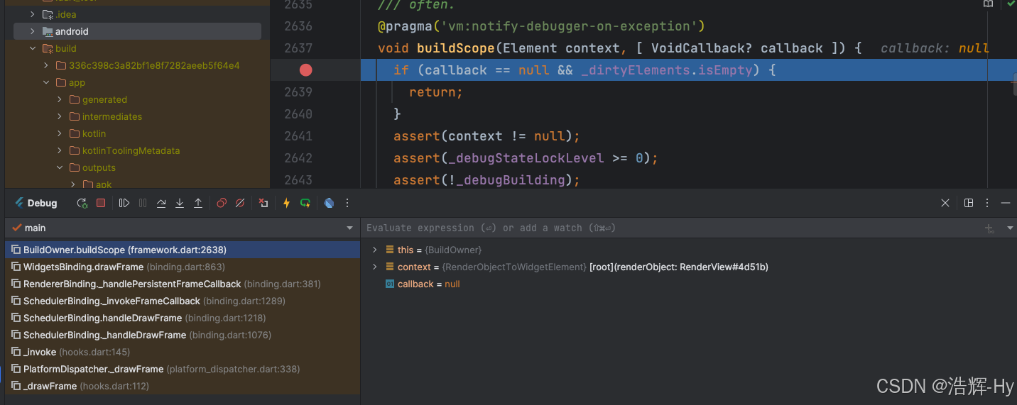Viewport: 1017px width, 405px height.
Task: Open reader mode book icon in editor
Action: 988,4
